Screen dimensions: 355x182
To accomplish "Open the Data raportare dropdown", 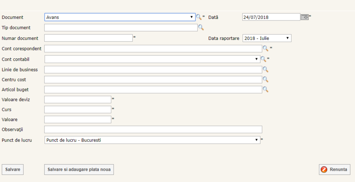I will [267, 38].
